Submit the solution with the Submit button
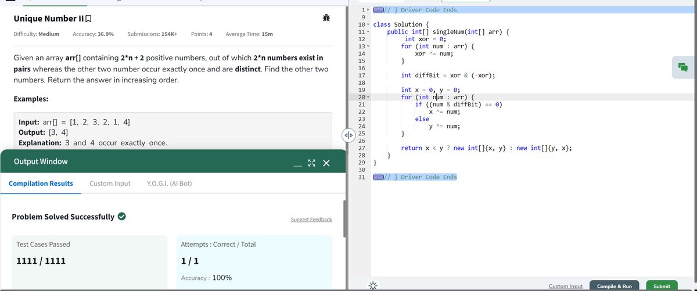 click(662, 286)
